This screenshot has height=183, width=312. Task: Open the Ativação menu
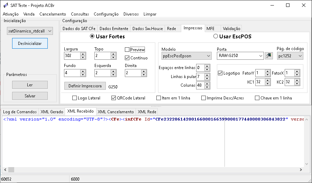click(x=10, y=14)
